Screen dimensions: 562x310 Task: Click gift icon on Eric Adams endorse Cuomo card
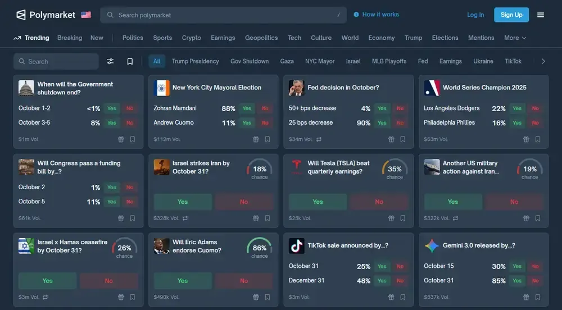[x=256, y=297]
